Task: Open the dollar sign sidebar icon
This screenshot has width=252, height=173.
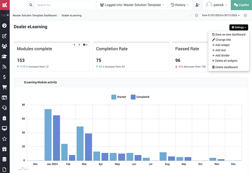Action: click(x=4, y=77)
